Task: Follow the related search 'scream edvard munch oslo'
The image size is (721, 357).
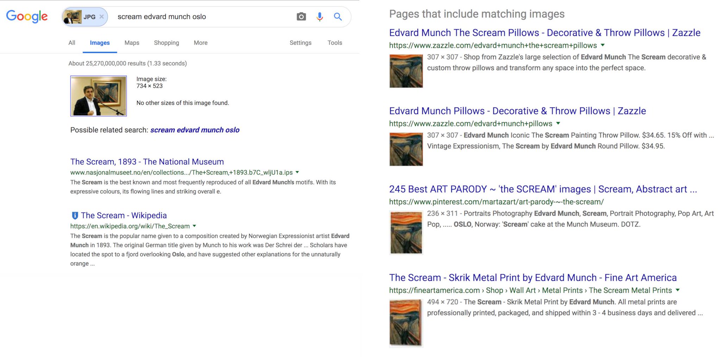Action: point(195,130)
